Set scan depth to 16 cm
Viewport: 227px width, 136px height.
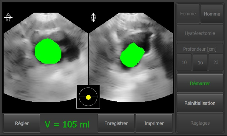[x=200, y=62]
